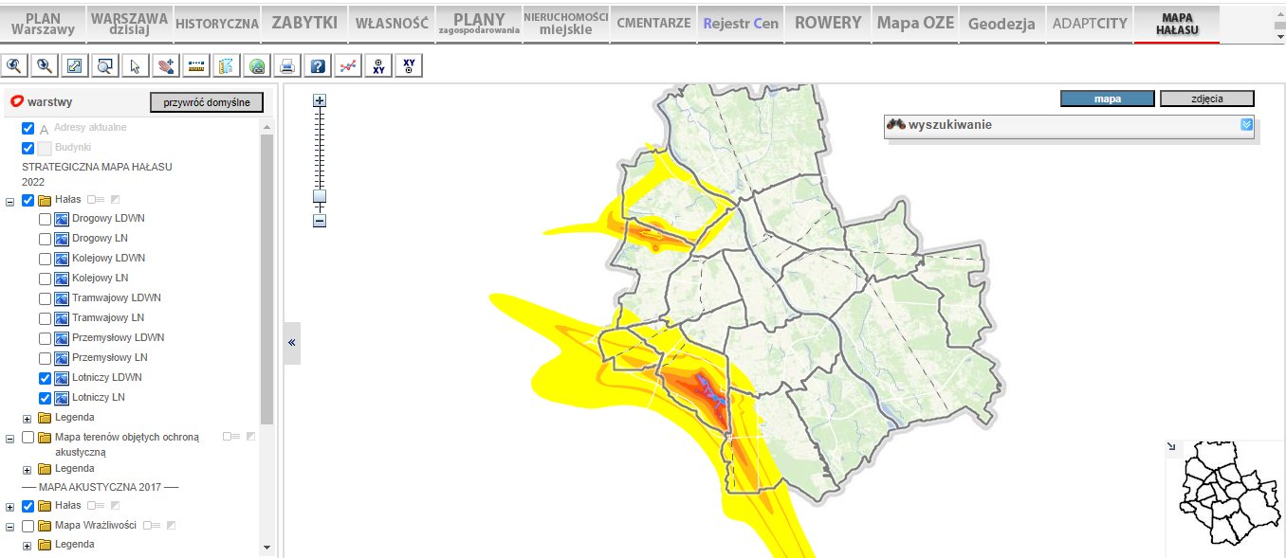Click the XY tool with point below

point(409,65)
